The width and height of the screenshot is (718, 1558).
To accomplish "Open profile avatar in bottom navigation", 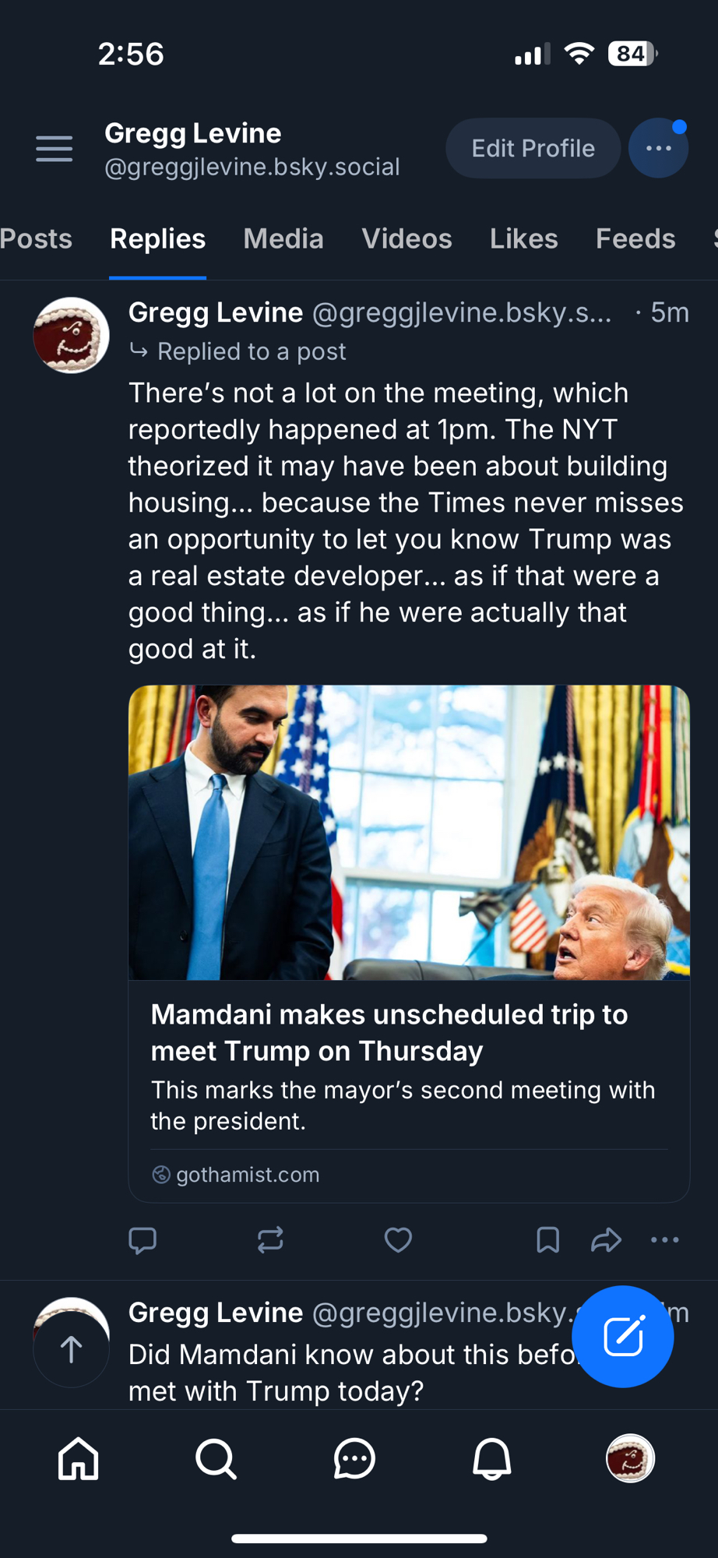I will 630,1458.
